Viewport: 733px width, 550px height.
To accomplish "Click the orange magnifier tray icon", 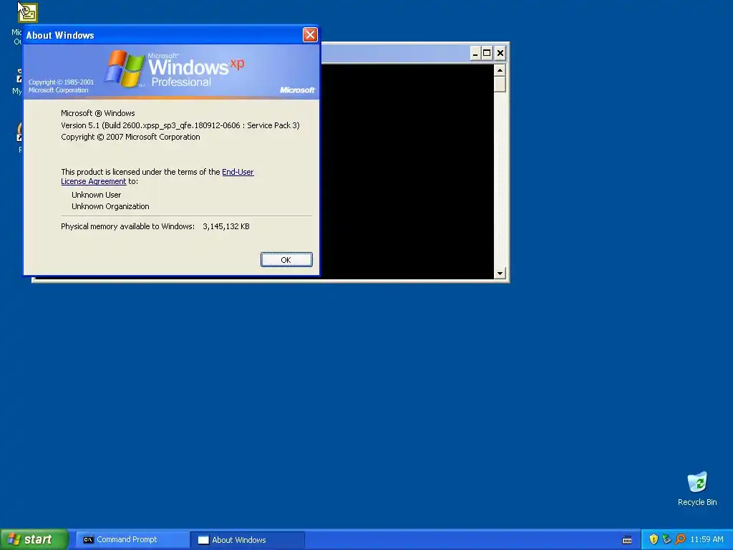I will [680, 539].
